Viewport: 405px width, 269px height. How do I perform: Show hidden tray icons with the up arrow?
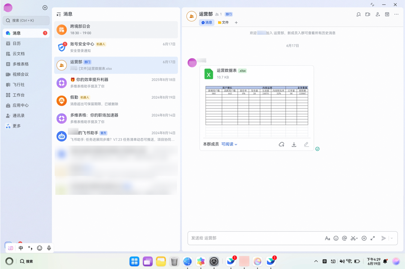316,261
